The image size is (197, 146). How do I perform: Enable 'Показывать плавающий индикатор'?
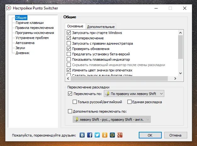pyautogui.click(x=69, y=59)
